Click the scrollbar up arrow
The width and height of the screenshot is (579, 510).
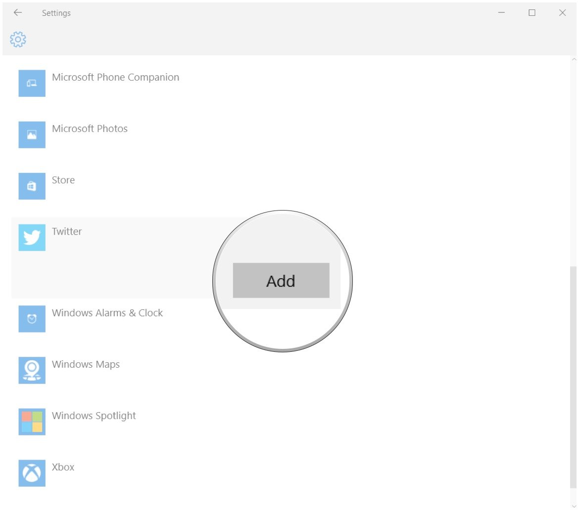(574, 59)
